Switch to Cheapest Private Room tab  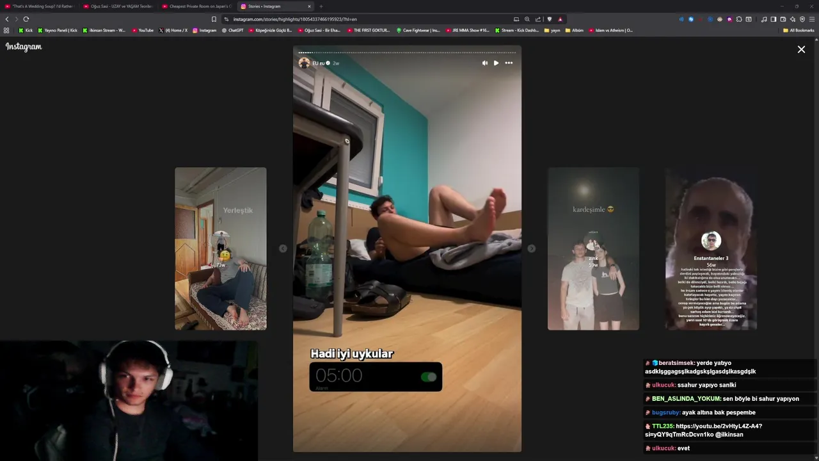click(196, 6)
